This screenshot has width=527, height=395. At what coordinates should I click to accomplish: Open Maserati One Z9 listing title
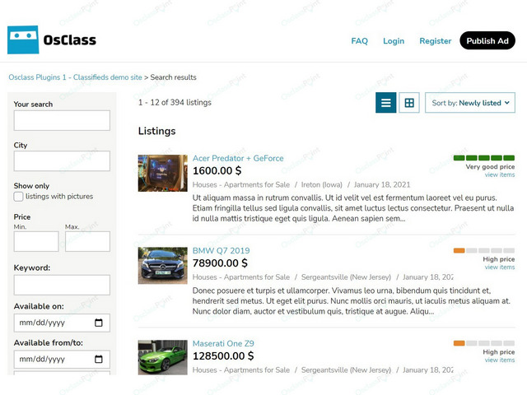tap(223, 344)
